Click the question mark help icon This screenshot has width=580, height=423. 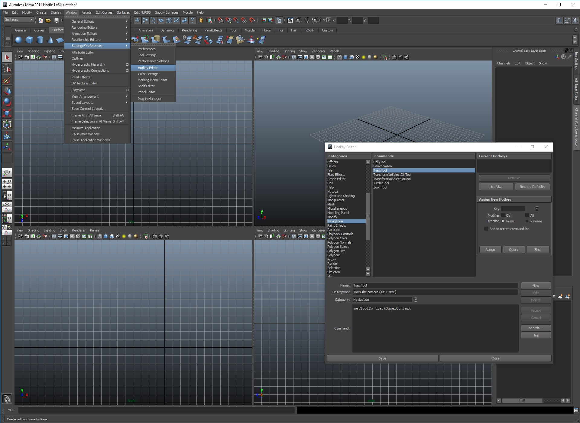click(192, 20)
